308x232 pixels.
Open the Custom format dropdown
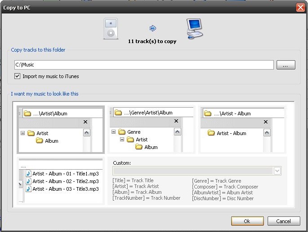click(x=277, y=171)
